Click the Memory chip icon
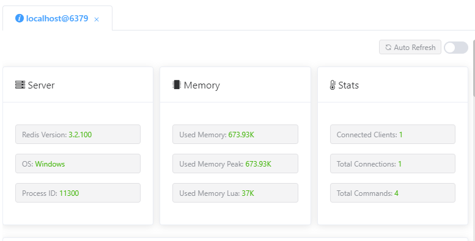The height and width of the screenshot is (241, 475). (x=176, y=85)
